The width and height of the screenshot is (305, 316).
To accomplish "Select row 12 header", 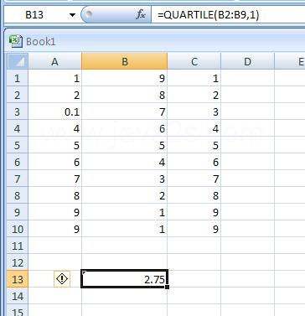I will pyautogui.click(x=18, y=262).
